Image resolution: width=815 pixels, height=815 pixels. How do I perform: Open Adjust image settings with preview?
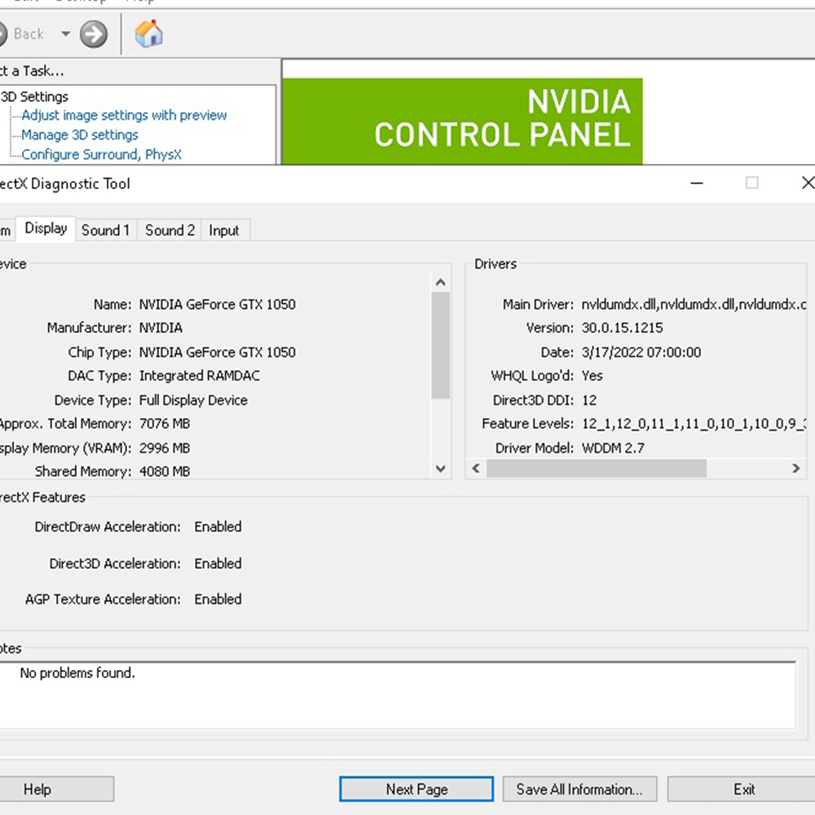tap(124, 115)
